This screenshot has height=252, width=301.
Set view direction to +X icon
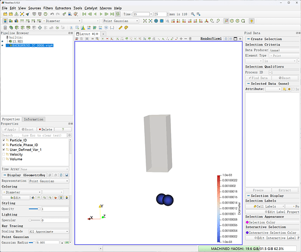(x=173, y=21)
